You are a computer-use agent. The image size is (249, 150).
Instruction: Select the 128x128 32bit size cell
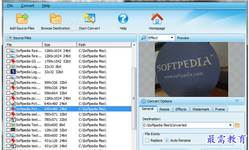56,130
